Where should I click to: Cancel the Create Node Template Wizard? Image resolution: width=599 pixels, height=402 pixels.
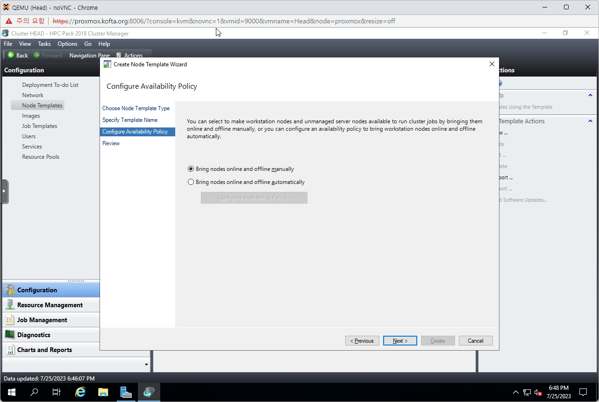(476, 341)
